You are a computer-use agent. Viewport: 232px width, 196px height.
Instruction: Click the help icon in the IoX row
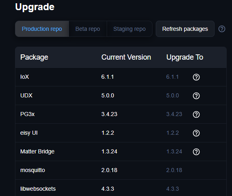pos(196,77)
